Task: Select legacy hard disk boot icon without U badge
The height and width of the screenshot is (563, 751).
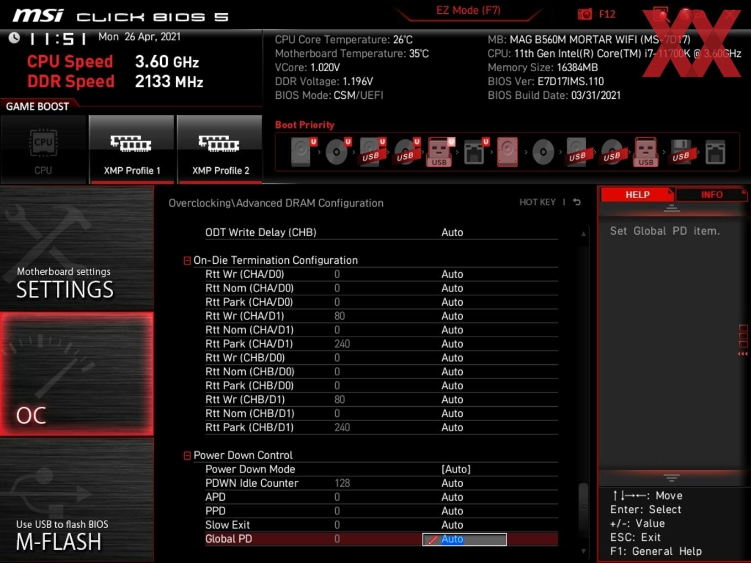Action: 507,152
